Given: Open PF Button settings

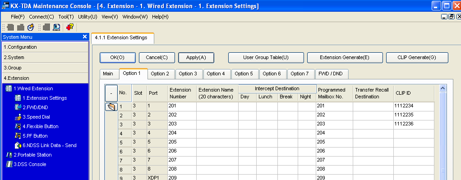Looking at the screenshot, I should (x=35, y=136).
